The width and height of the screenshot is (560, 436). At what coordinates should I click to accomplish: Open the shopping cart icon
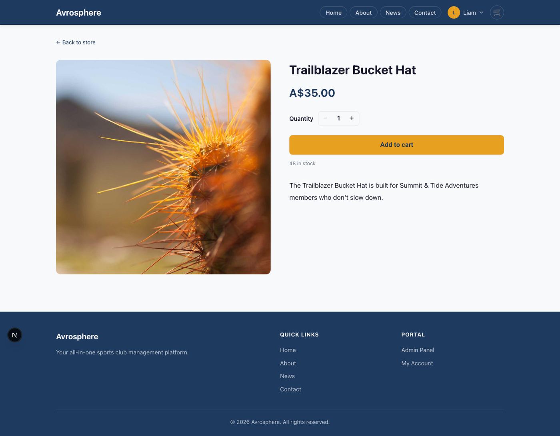(497, 12)
